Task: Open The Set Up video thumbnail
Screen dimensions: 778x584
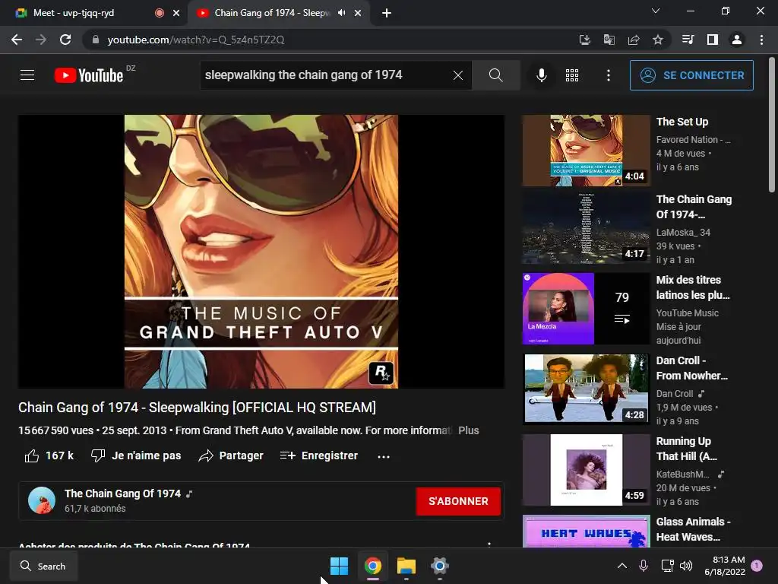Action: pos(586,151)
